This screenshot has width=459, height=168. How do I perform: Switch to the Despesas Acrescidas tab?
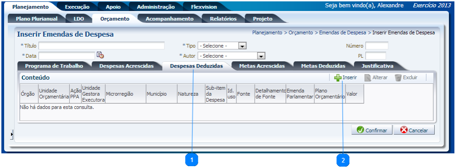(127, 66)
